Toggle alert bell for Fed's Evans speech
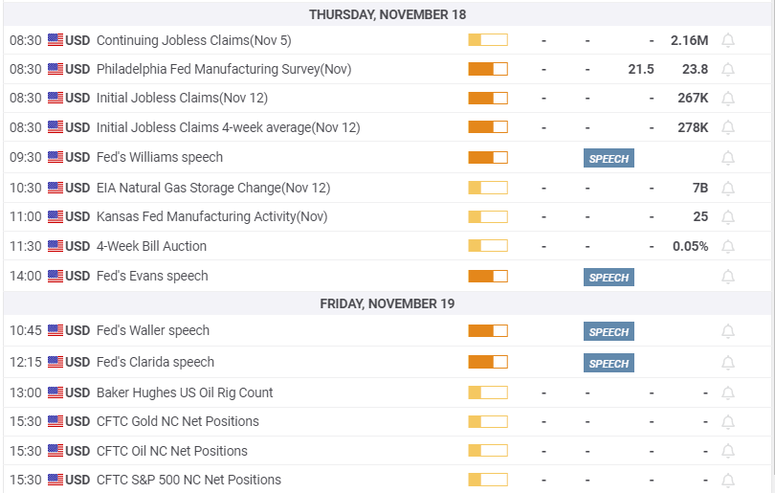The width and height of the screenshot is (775, 493). point(728,277)
